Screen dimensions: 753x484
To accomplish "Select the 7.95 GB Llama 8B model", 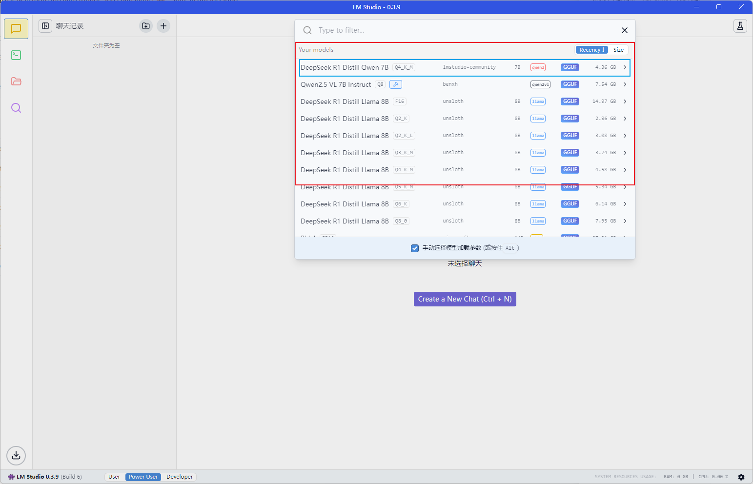I will (465, 221).
